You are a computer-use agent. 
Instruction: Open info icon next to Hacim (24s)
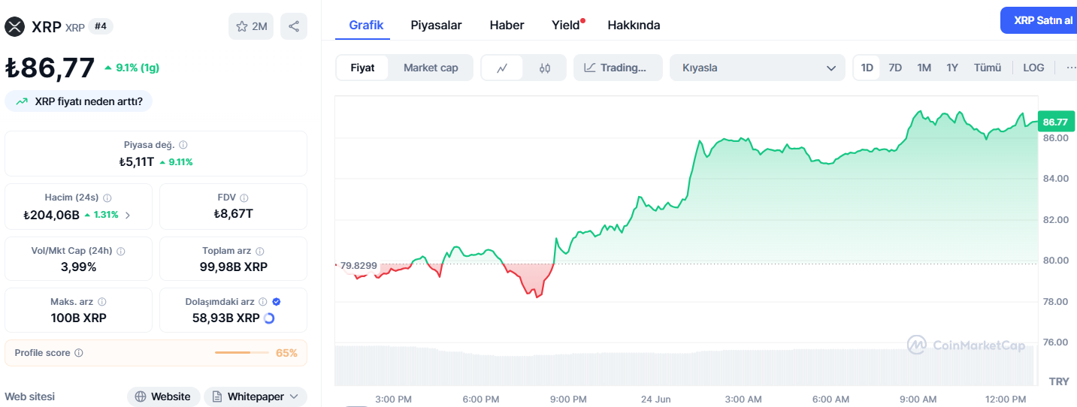click(x=107, y=197)
